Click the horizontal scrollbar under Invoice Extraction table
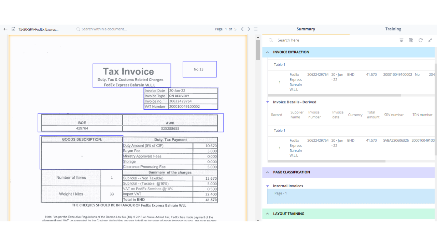 (335, 95)
